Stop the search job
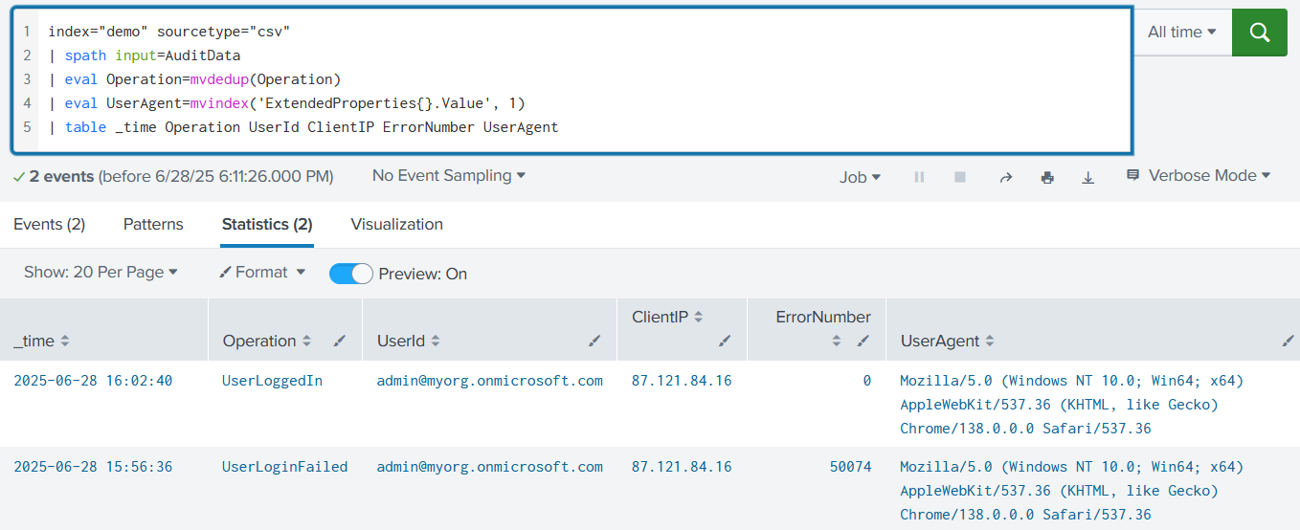Screen dimensions: 1300x530 pos(960,177)
